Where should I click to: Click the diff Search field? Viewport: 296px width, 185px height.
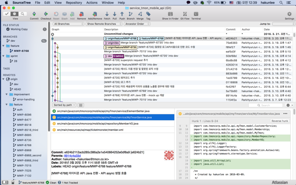pos(265,105)
